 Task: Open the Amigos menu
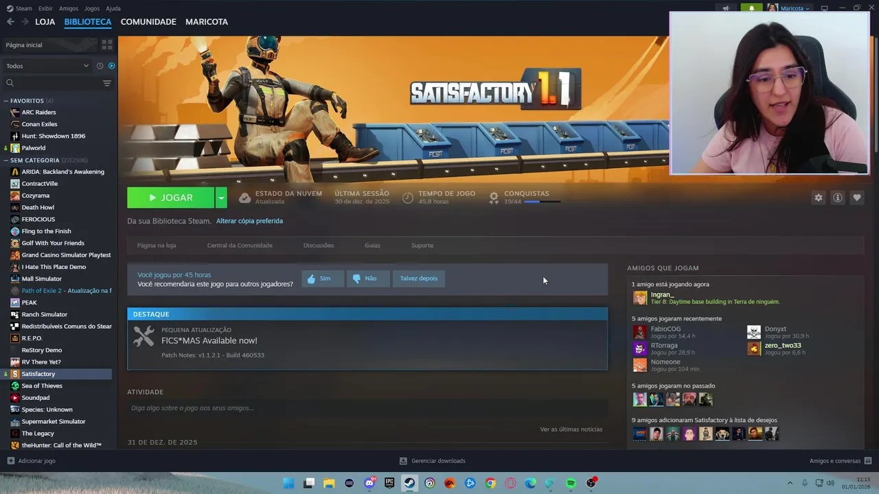click(x=69, y=8)
